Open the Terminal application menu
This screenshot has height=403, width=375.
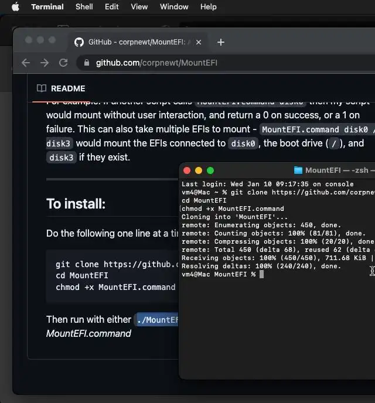[x=47, y=7]
